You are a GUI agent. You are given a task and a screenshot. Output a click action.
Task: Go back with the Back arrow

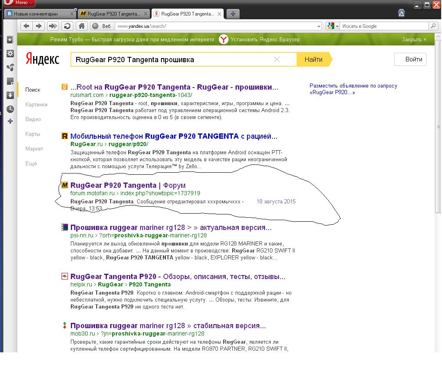27,26
